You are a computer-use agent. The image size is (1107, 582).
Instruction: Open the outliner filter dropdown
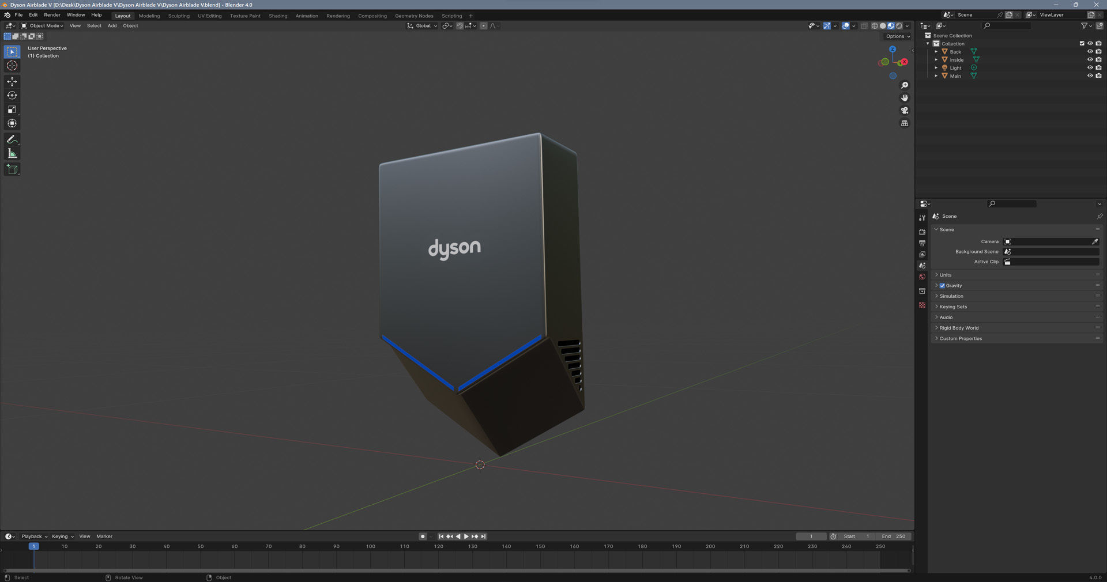pos(1086,26)
